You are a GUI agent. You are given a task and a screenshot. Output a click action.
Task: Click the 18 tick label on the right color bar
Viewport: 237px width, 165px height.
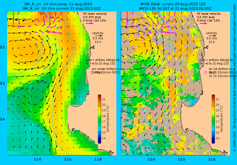[x=217, y=116]
